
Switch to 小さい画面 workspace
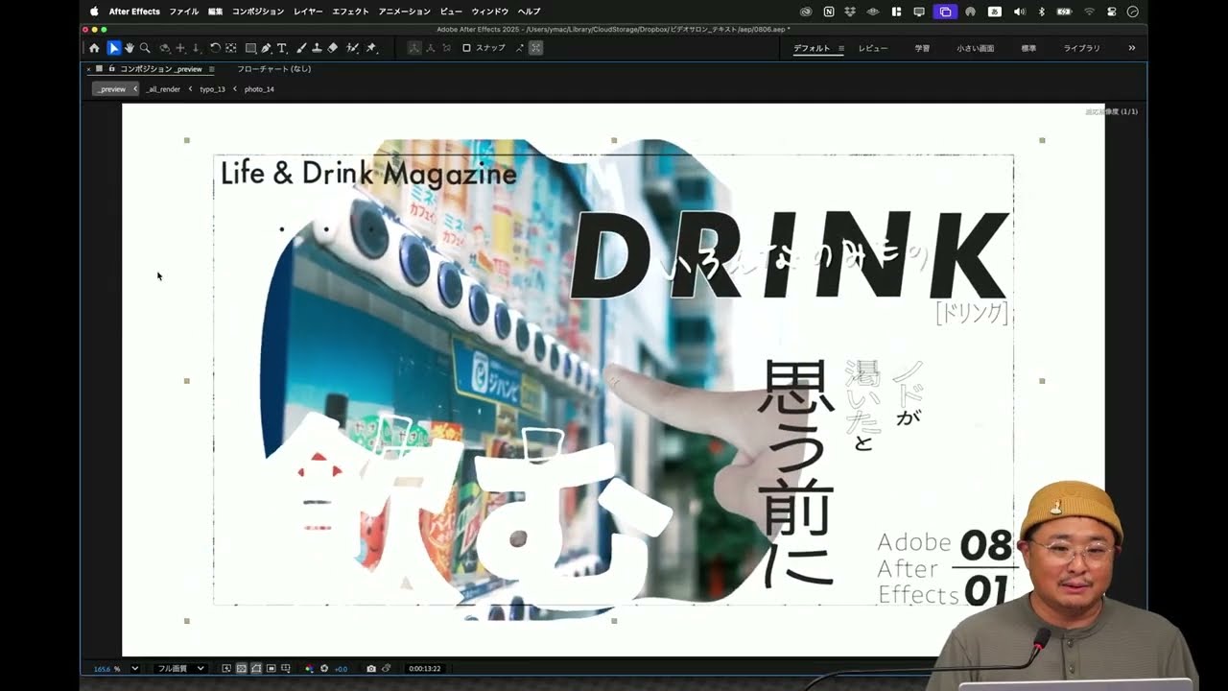tap(975, 48)
